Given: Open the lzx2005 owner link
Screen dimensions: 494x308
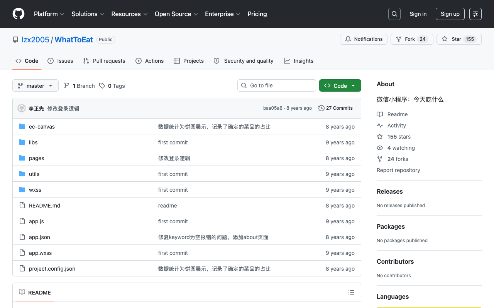Looking at the screenshot, I should [x=36, y=40].
